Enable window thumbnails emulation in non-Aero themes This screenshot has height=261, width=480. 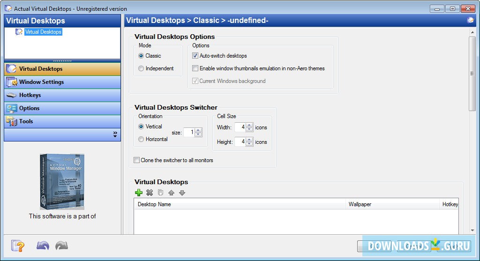[x=195, y=68]
